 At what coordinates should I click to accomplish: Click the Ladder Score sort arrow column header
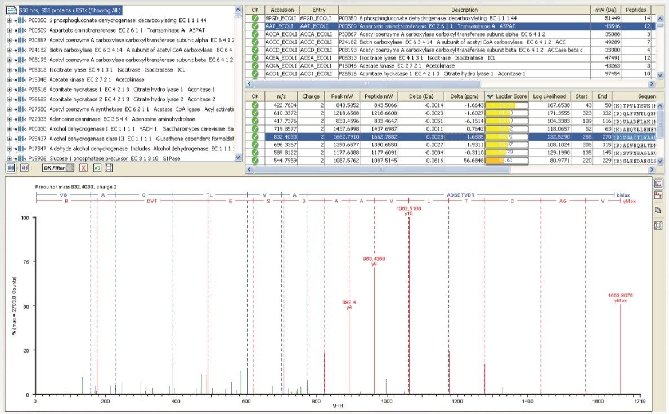(x=507, y=96)
